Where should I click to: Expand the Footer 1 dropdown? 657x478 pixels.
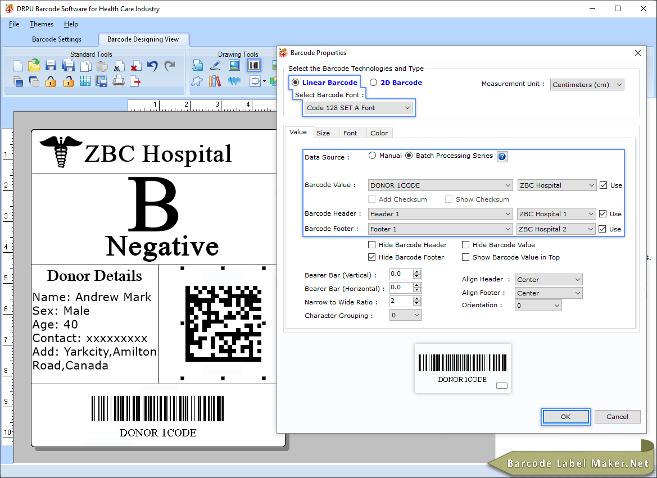click(441, 229)
